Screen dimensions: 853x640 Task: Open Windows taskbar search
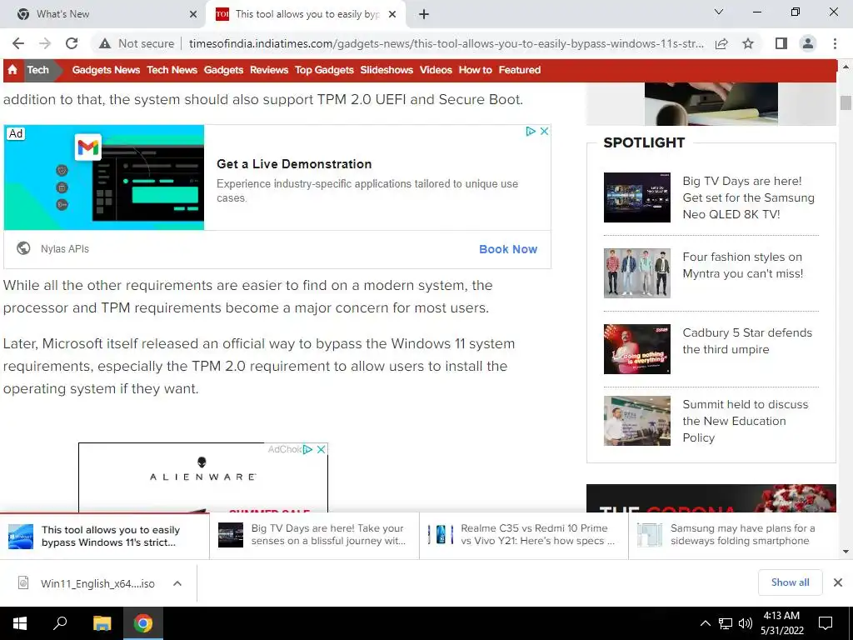click(60, 623)
